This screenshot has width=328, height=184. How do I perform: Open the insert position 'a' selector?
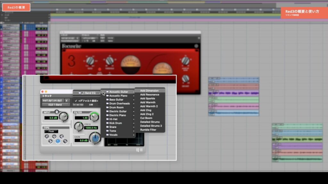[x=67, y=101]
